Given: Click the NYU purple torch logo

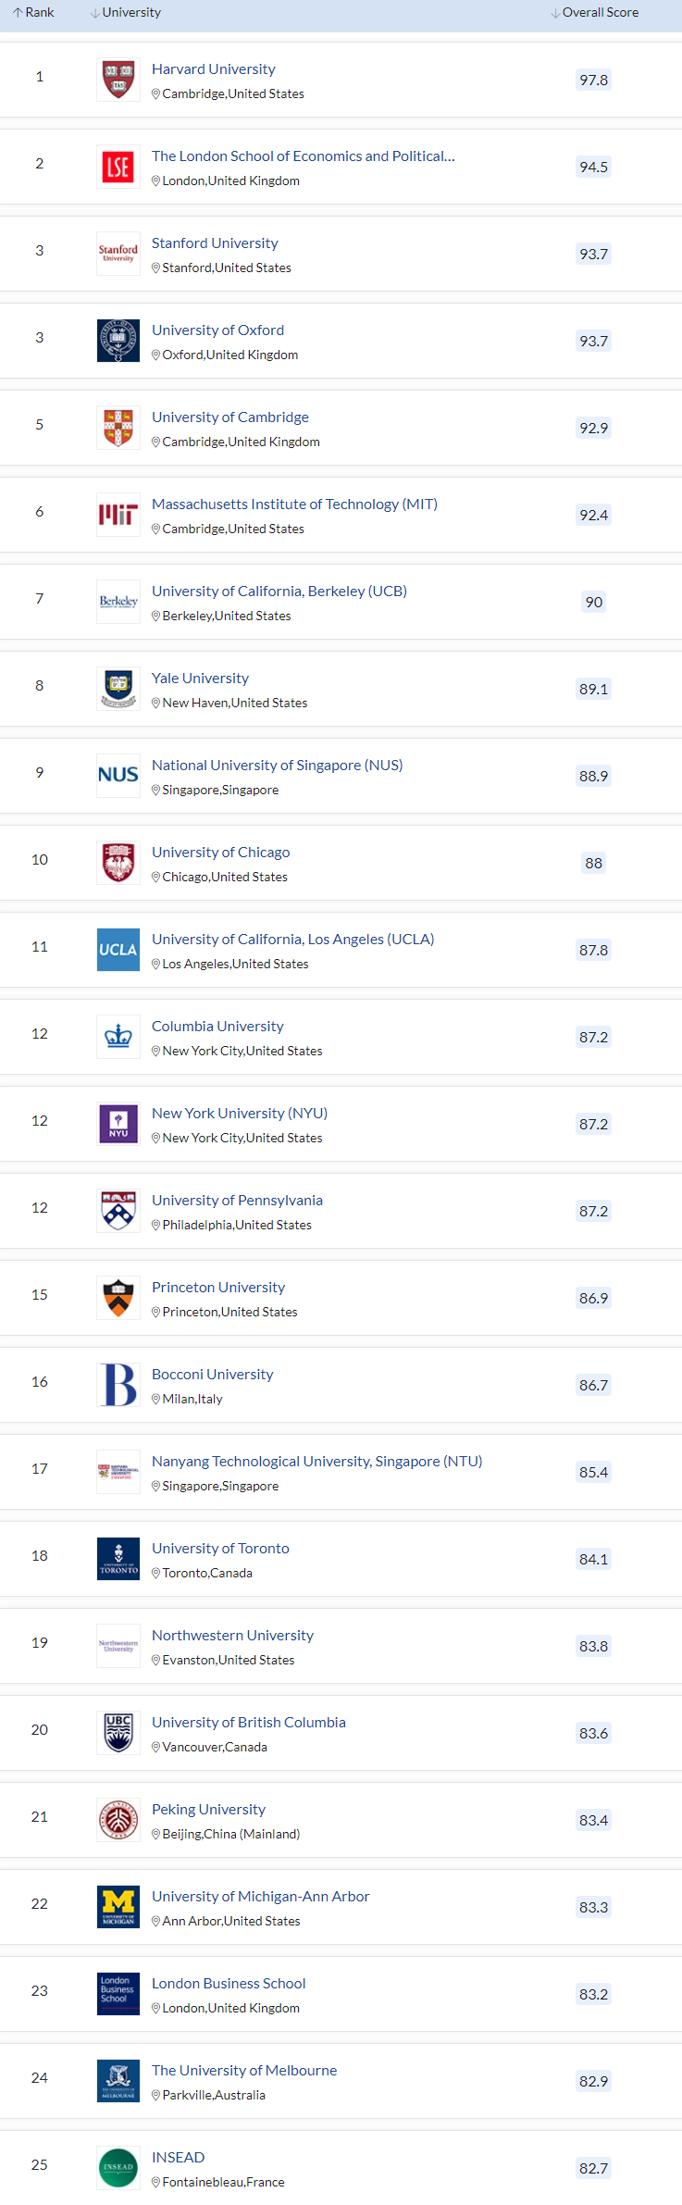Looking at the screenshot, I should [118, 1124].
